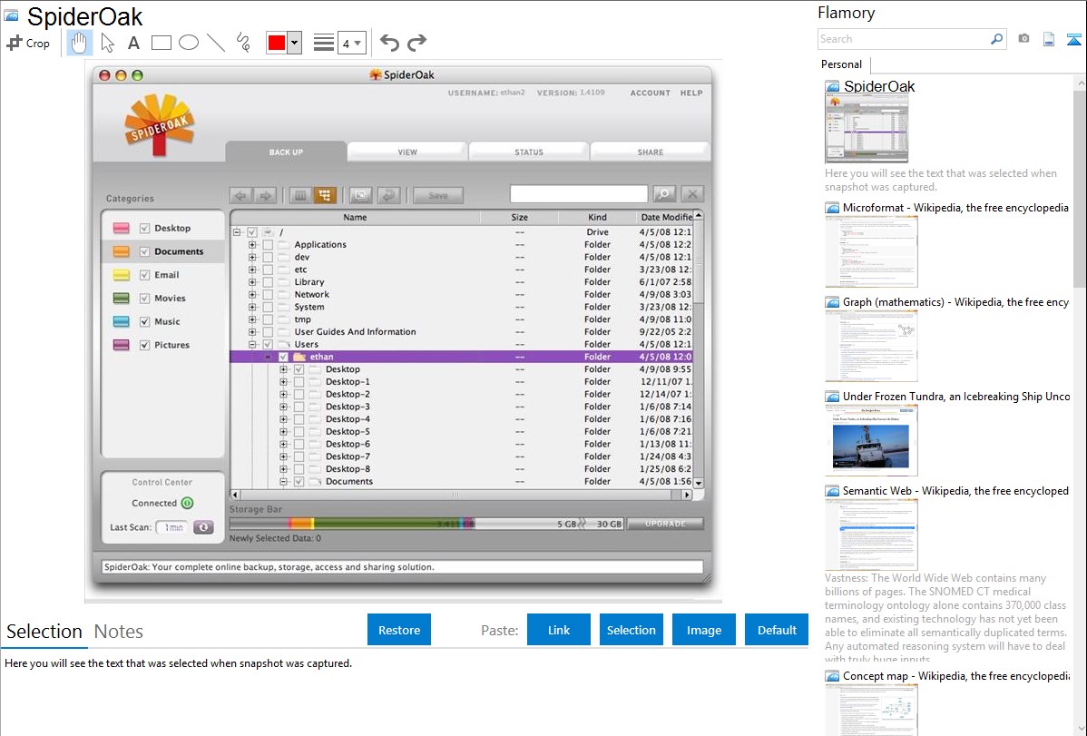Select the Crop tool
This screenshot has height=736, width=1087.
[x=28, y=43]
